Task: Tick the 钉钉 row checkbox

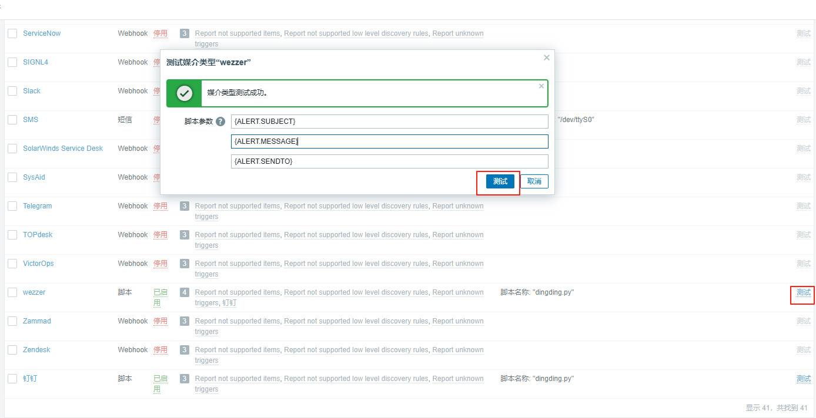Action: [x=12, y=379]
